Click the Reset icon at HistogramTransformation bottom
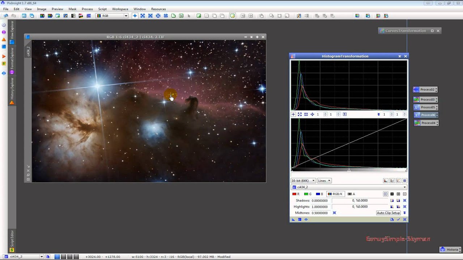 pyautogui.click(x=405, y=219)
